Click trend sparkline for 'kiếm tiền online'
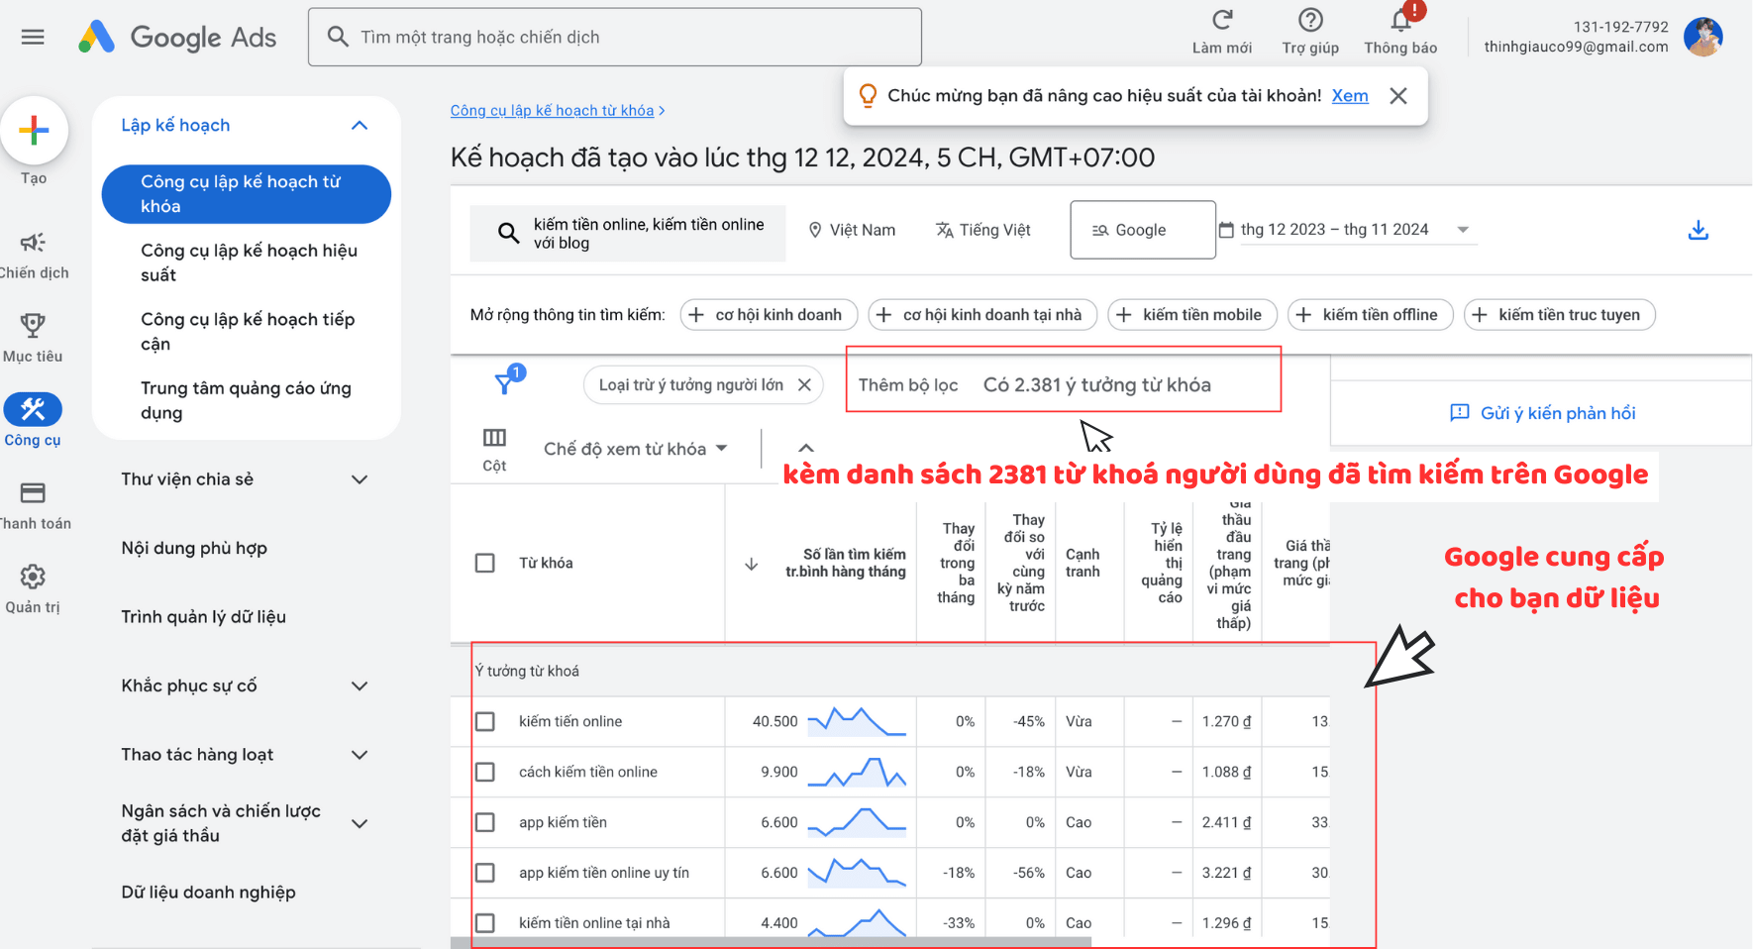1753x949 pixels. coord(857,721)
